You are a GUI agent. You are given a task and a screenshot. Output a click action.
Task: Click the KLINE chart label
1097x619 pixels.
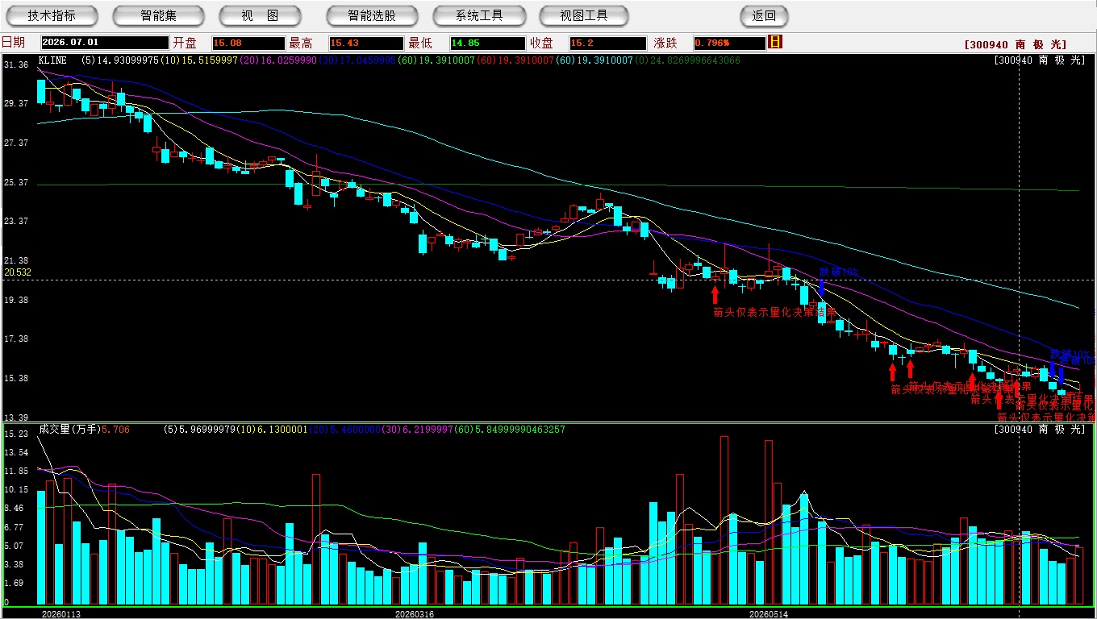tap(54, 60)
